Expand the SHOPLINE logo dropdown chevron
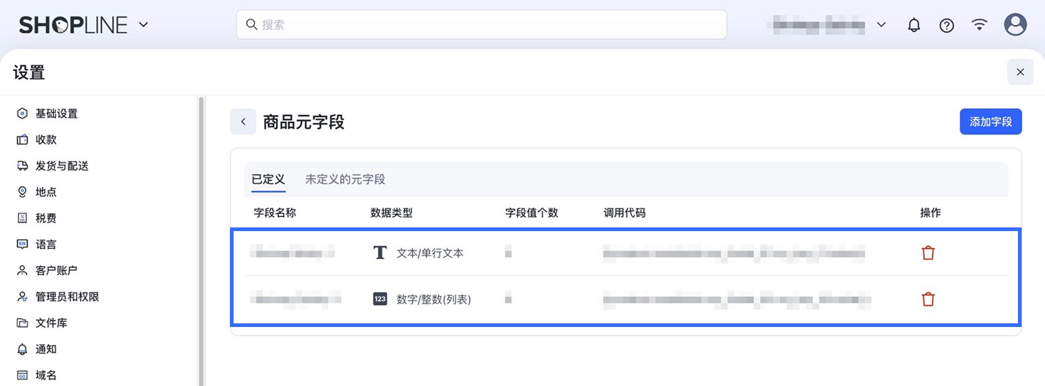 pos(144,25)
